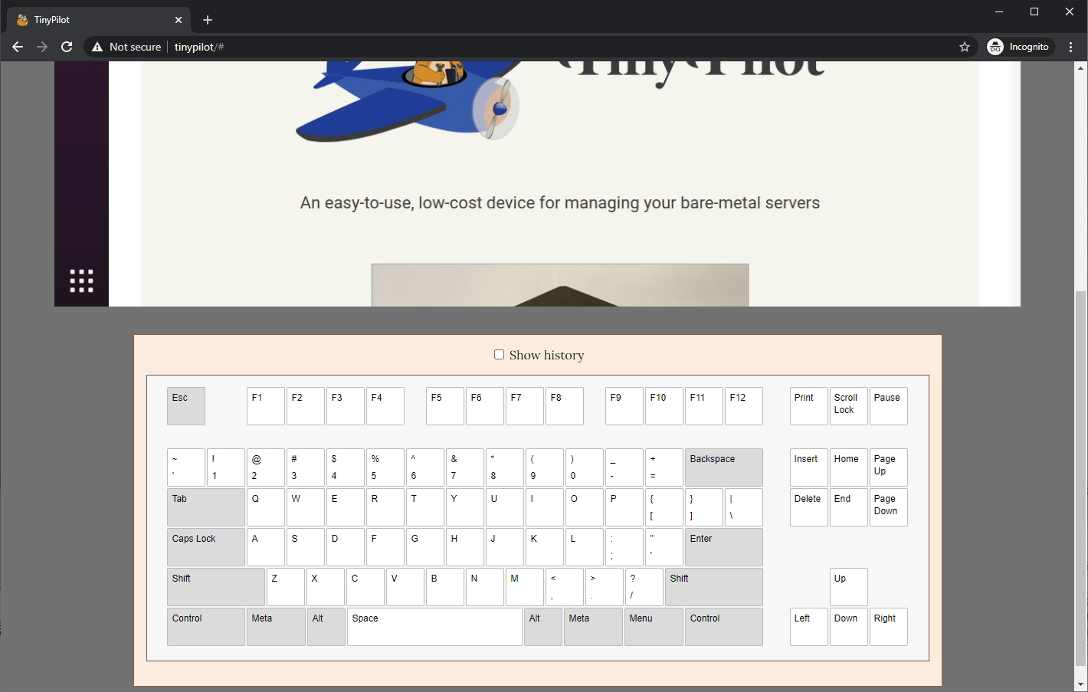Click the 2 and @ key
This screenshot has width=1088, height=692.
coord(266,467)
